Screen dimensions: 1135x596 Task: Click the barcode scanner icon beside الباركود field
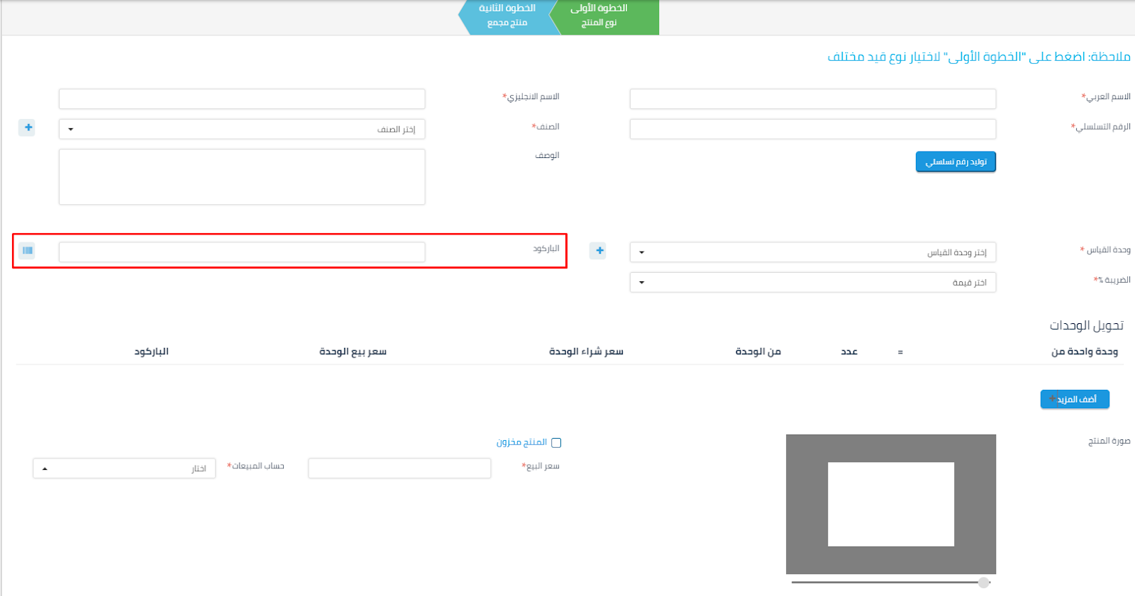[27, 250]
